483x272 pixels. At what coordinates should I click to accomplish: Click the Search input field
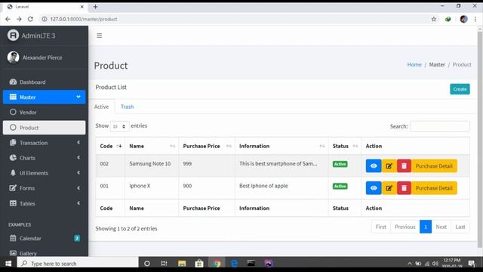coord(439,126)
